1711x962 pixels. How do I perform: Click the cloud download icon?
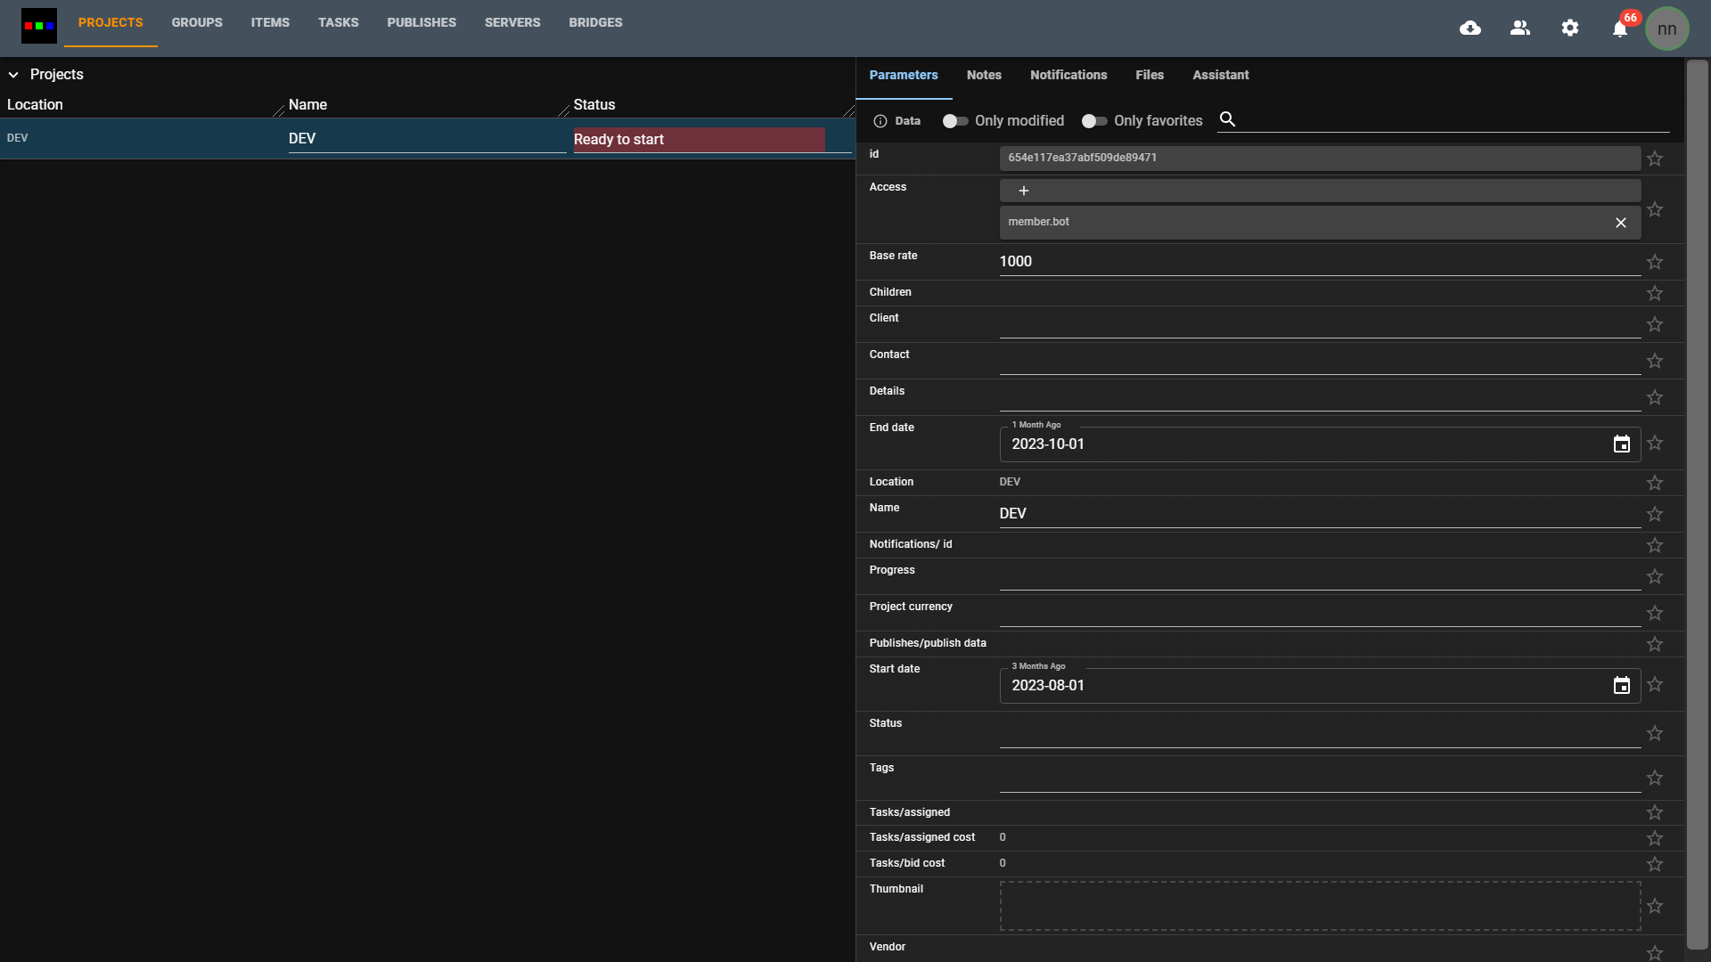(1470, 29)
